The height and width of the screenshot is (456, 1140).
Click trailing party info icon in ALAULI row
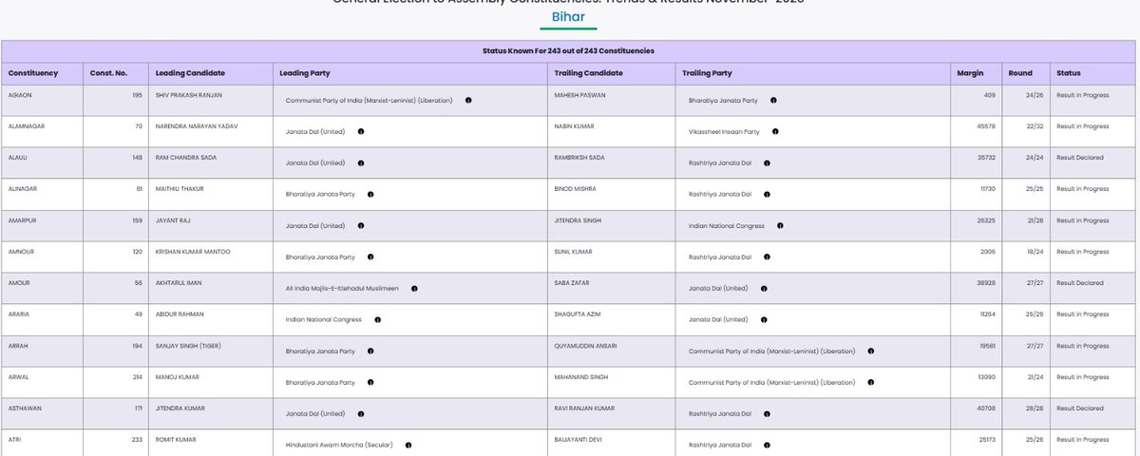point(767,162)
